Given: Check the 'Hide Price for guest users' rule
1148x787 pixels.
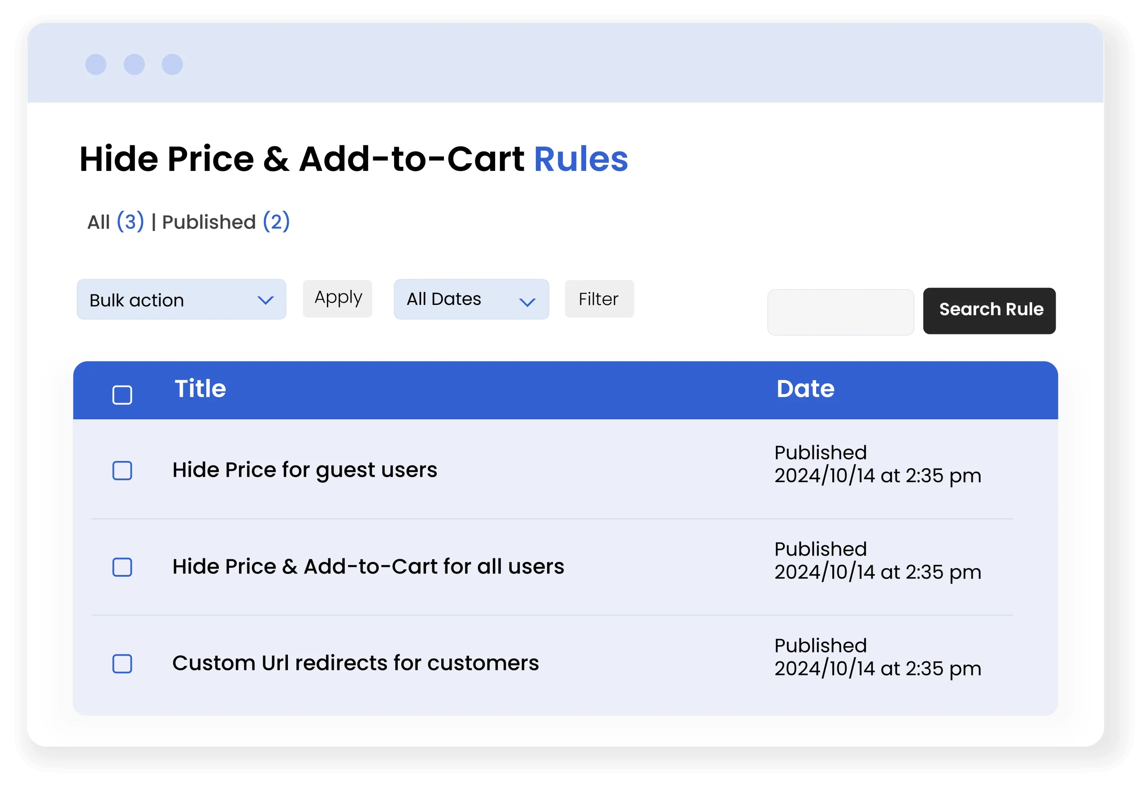Looking at the screenshot, I should (x=122, y=470).
